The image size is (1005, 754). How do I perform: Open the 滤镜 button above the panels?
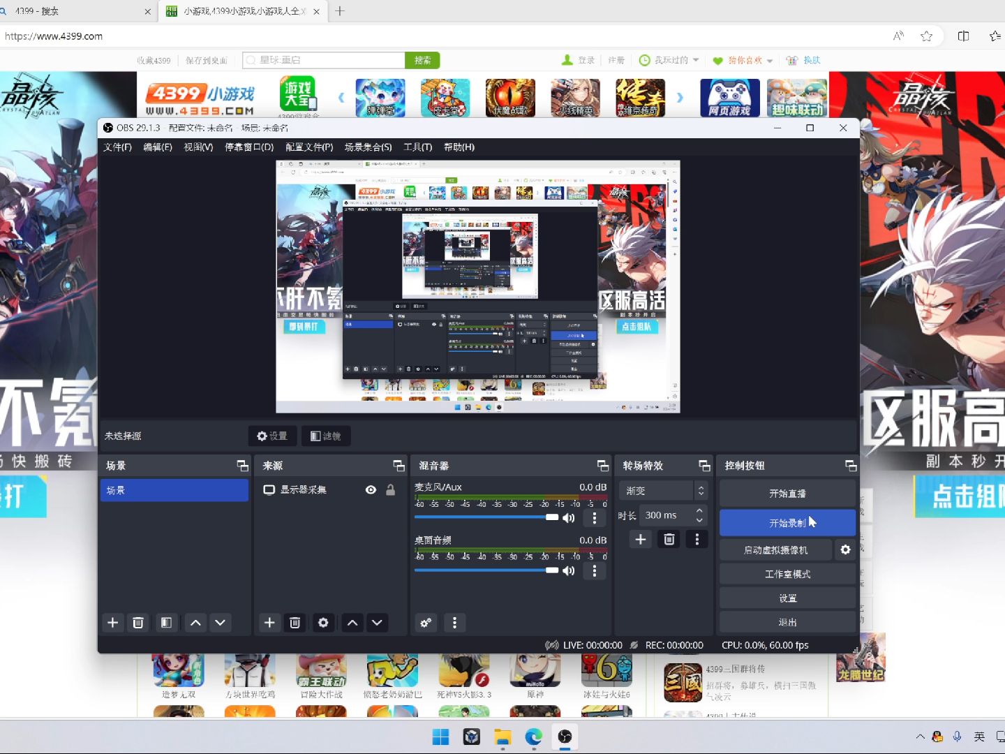[326, 436]
